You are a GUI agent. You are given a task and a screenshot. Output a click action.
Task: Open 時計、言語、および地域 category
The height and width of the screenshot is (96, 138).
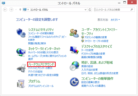pyautogui.click(x=97, y=62)
